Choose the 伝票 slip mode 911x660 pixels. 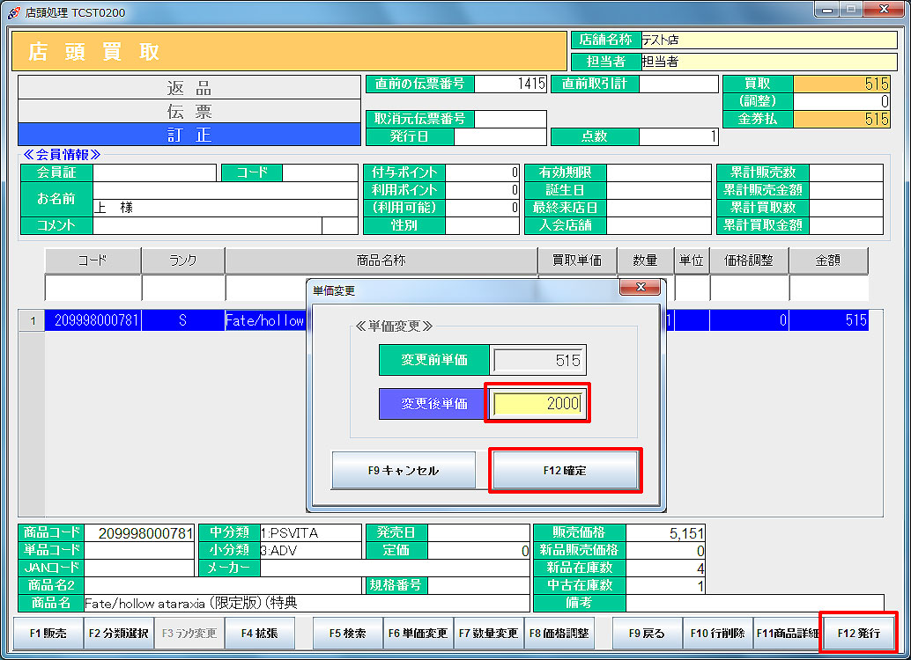(x=189, y=111)
